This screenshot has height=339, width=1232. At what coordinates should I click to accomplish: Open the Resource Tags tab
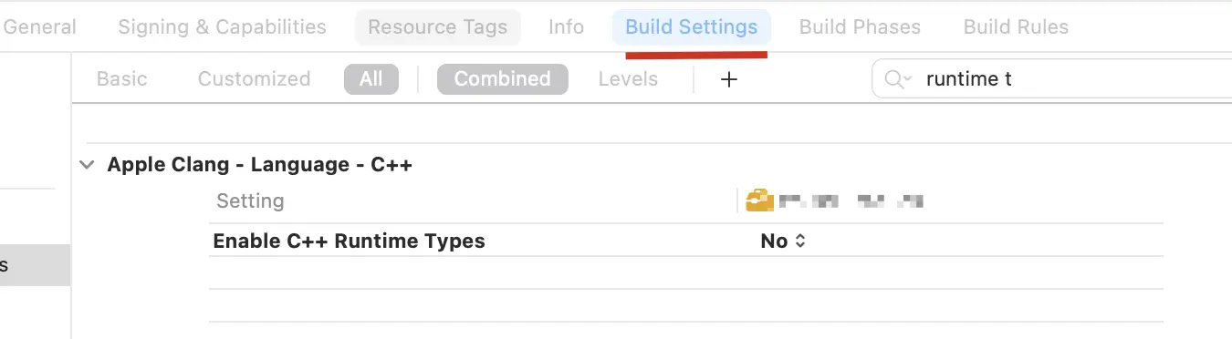click(437, 27)
